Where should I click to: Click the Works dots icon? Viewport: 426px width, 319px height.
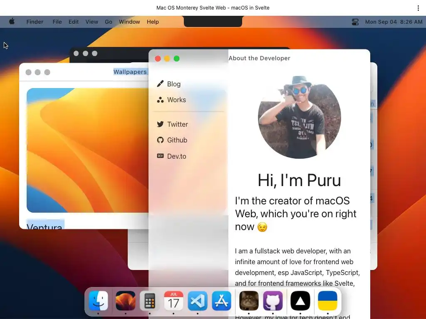tap(160, 100)
